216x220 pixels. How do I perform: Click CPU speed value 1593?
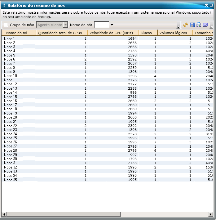(132, 55)
